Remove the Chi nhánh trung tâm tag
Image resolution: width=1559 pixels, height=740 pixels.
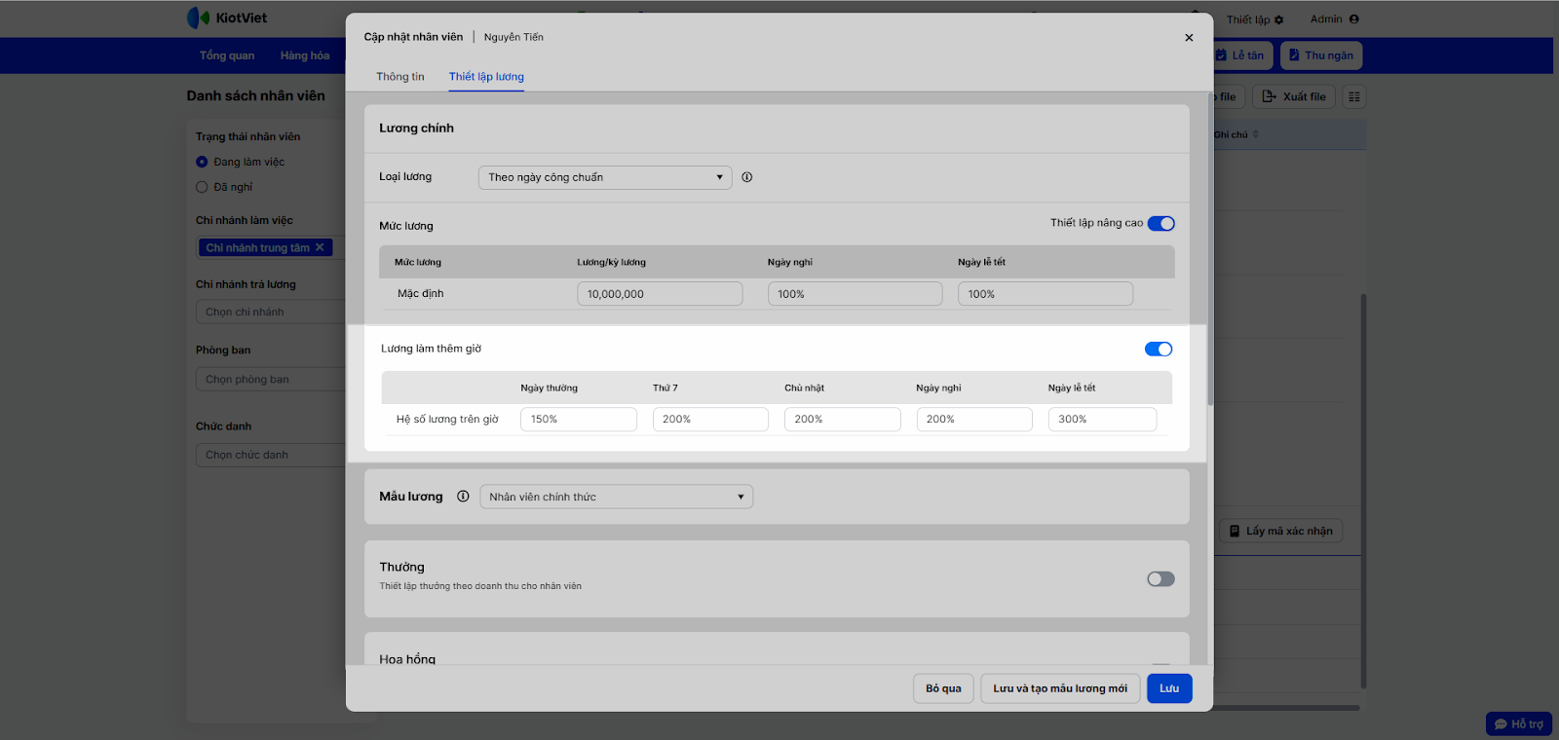tap(320, 247)
